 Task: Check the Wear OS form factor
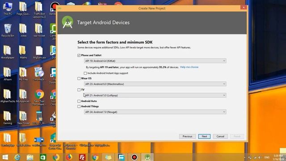click(x=79, y=79)
